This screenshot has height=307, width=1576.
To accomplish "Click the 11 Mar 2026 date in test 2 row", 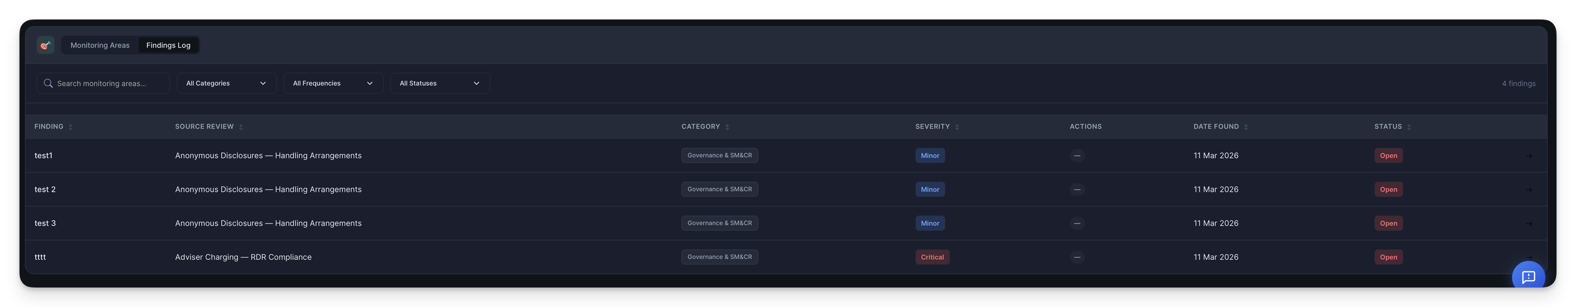I will (x=1215, y=189).
